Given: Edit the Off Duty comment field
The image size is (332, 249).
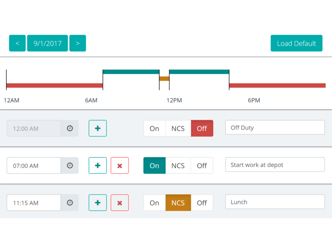Looking at the screenshot, I should click(275, 127).
